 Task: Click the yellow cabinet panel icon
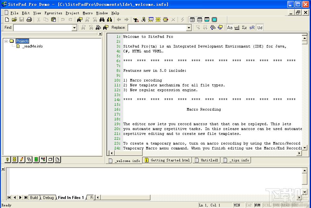click(15, 159)
